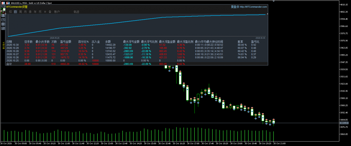Collapse panel with the minus icon

point(3,6)
